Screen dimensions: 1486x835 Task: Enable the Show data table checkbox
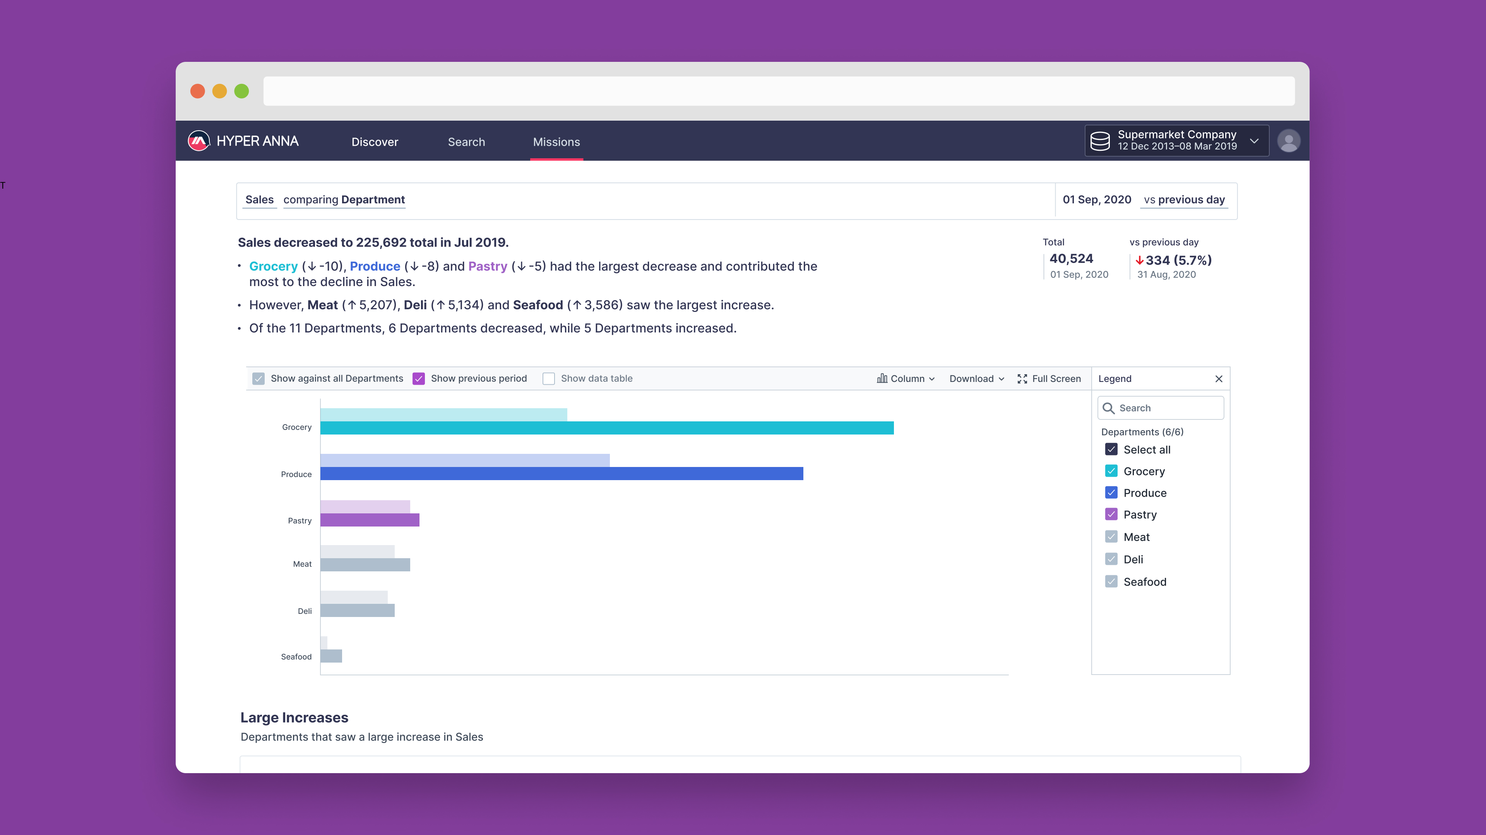pos(549,378)
